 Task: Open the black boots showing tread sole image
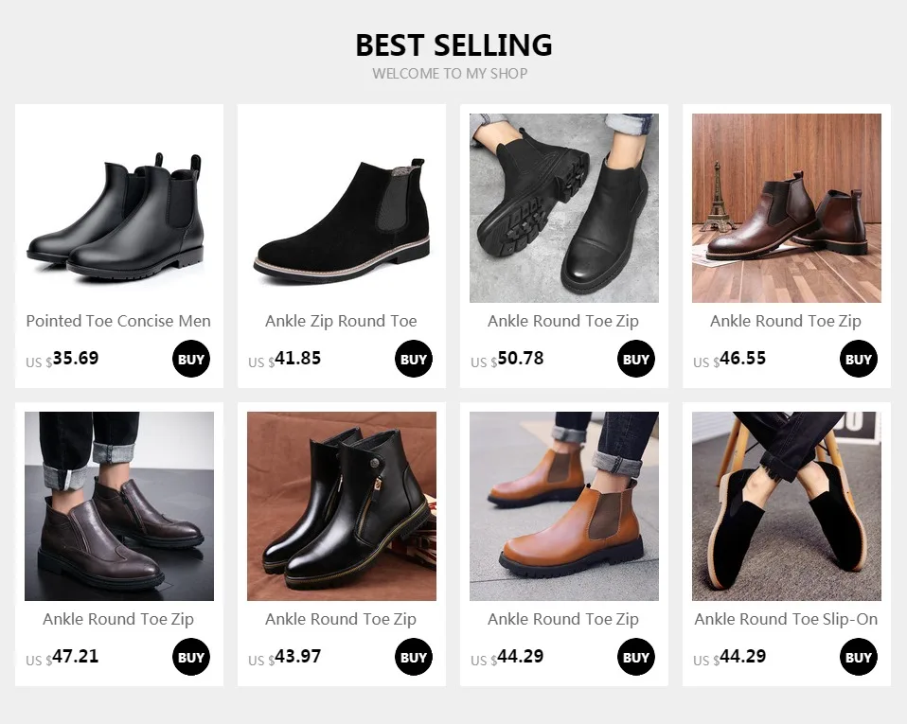(564, 207)
